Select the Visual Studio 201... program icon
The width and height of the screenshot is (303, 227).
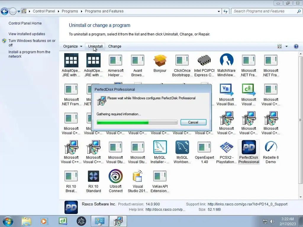[138, 176]
